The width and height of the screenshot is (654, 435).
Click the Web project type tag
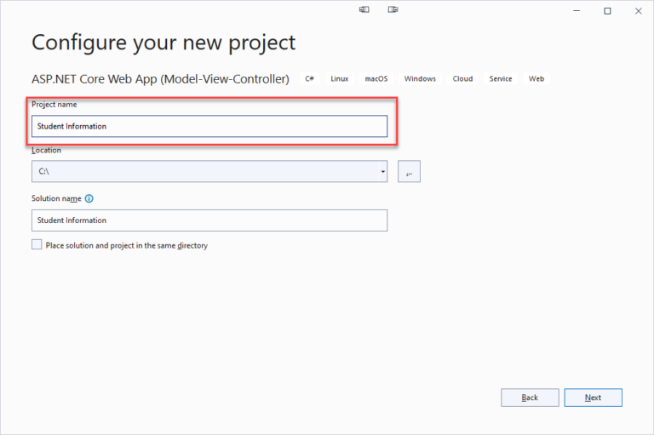click(536, 79)
